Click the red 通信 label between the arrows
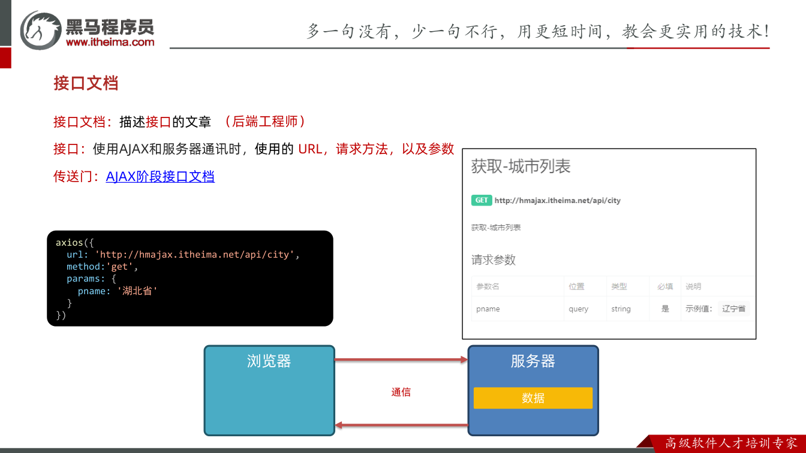Viewport: 806px width, 453px height. click(401, 392)
